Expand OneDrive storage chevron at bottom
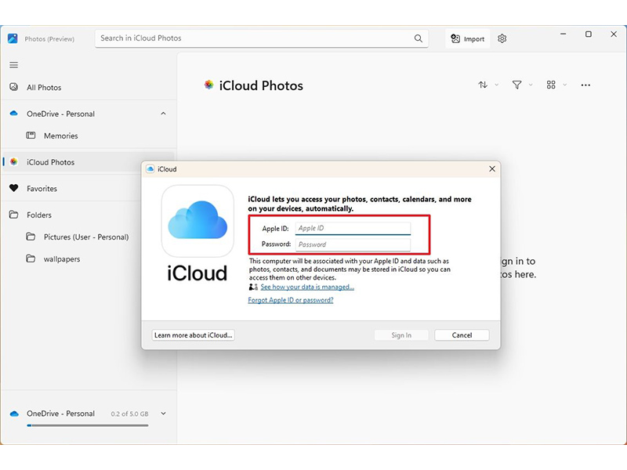Screen dimensions: 627x470 (163, 414)
